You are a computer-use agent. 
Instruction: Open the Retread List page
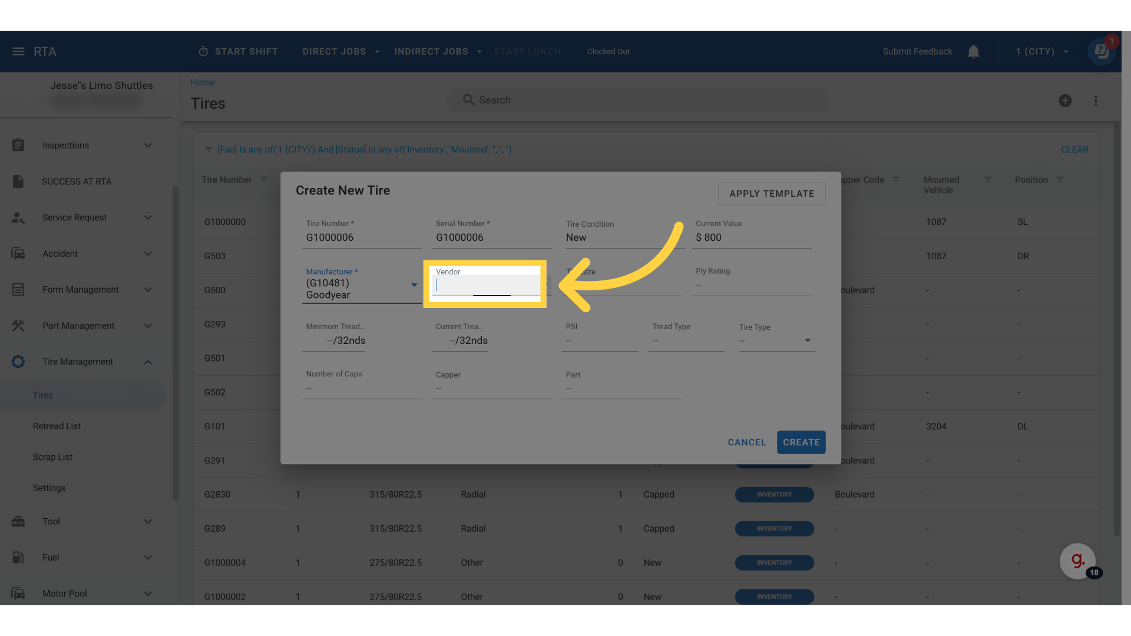(x=57, y=426)
